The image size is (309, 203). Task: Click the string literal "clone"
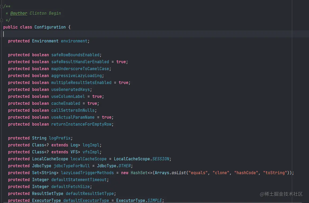(x=221, y=173)
